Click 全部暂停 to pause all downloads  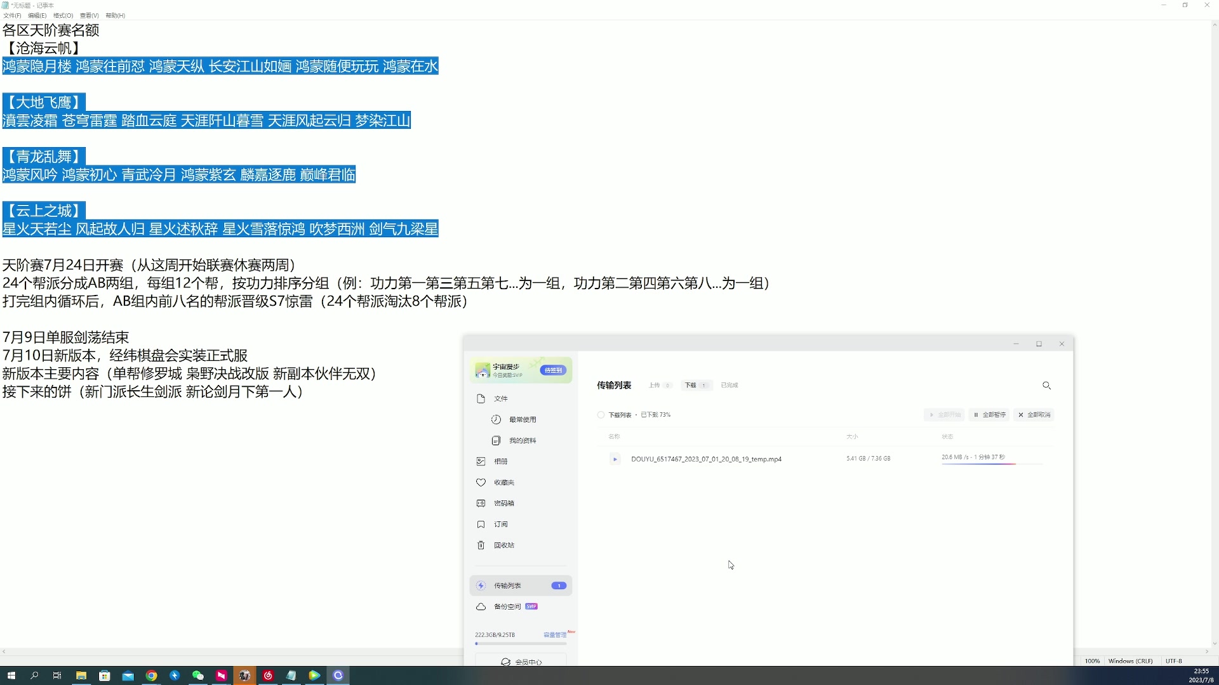pos(989,414)
